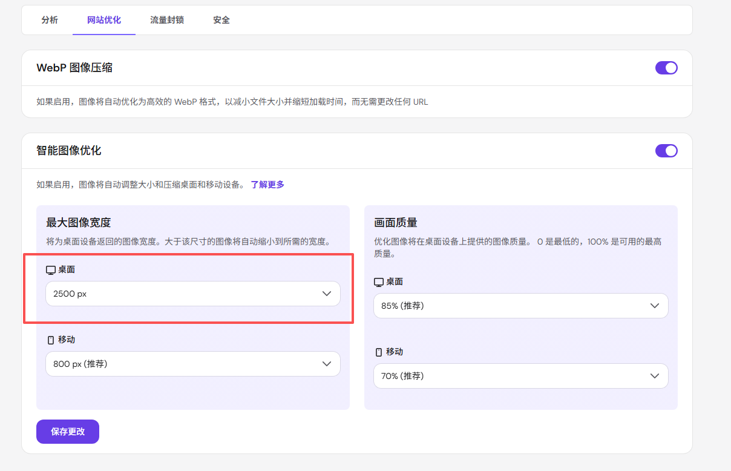Viewport: 731px width, 471px height.
Task: Toggle the WebP 图像压缩 switch
Action: pos(666,68)
